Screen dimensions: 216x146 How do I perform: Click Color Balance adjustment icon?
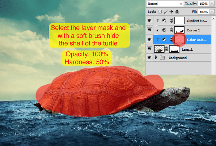pos(164,40)
